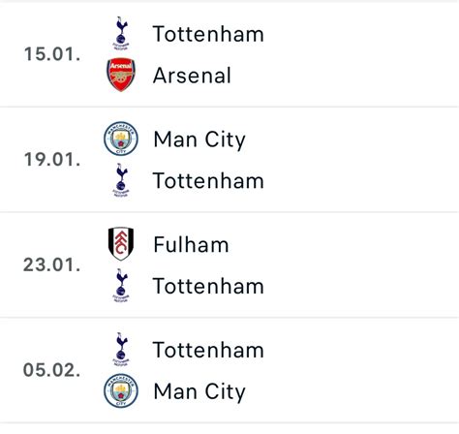Click the 23.01. match date
The image size is (459, 434).
coord(52,264)
